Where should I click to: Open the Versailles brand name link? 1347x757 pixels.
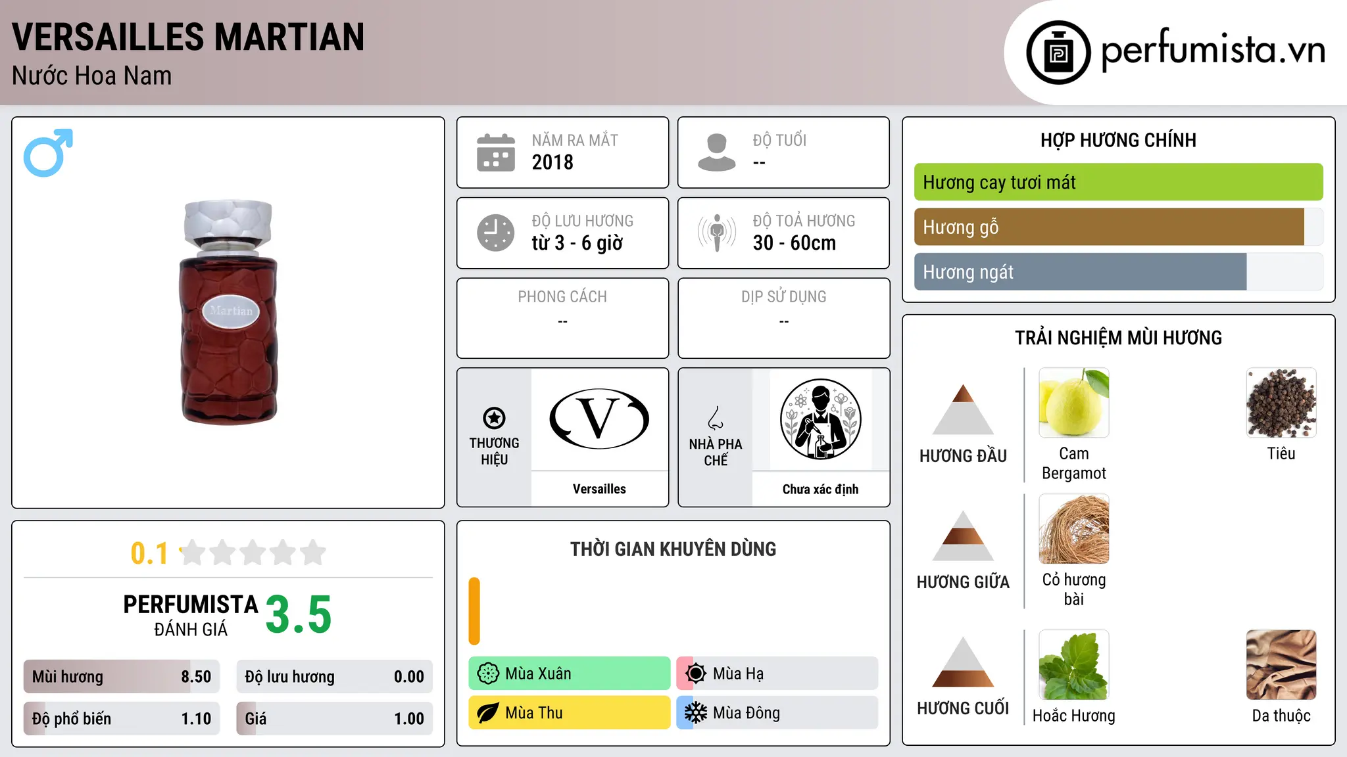tap(599, 489)
